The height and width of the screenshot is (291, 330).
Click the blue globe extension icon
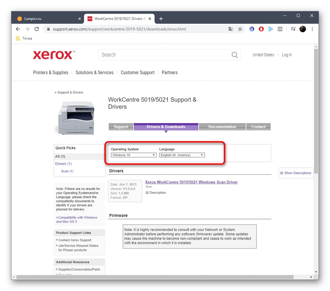252,29
